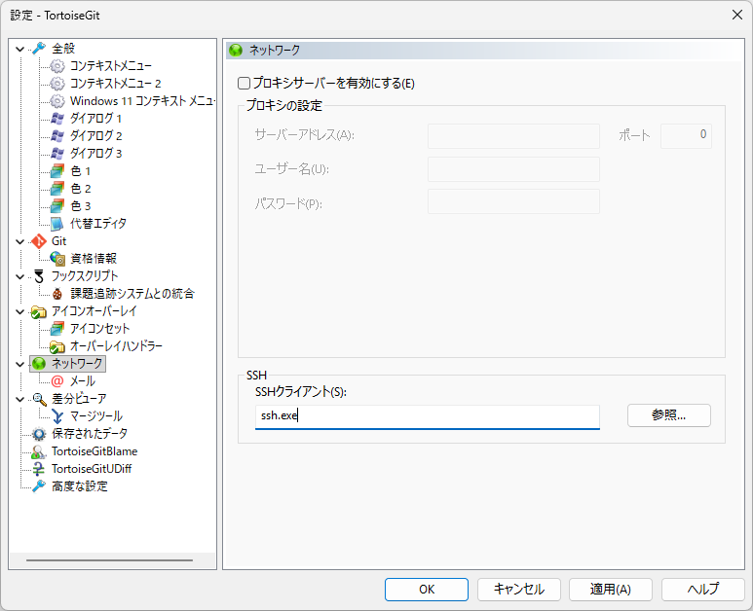Open the 資格情報 settings page
This screenshot has height=611, width=753.
(x=94, y=259)
